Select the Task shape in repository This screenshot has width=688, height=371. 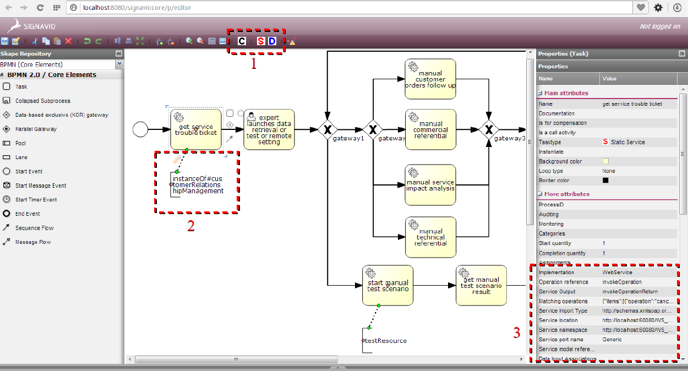point(21,86)
